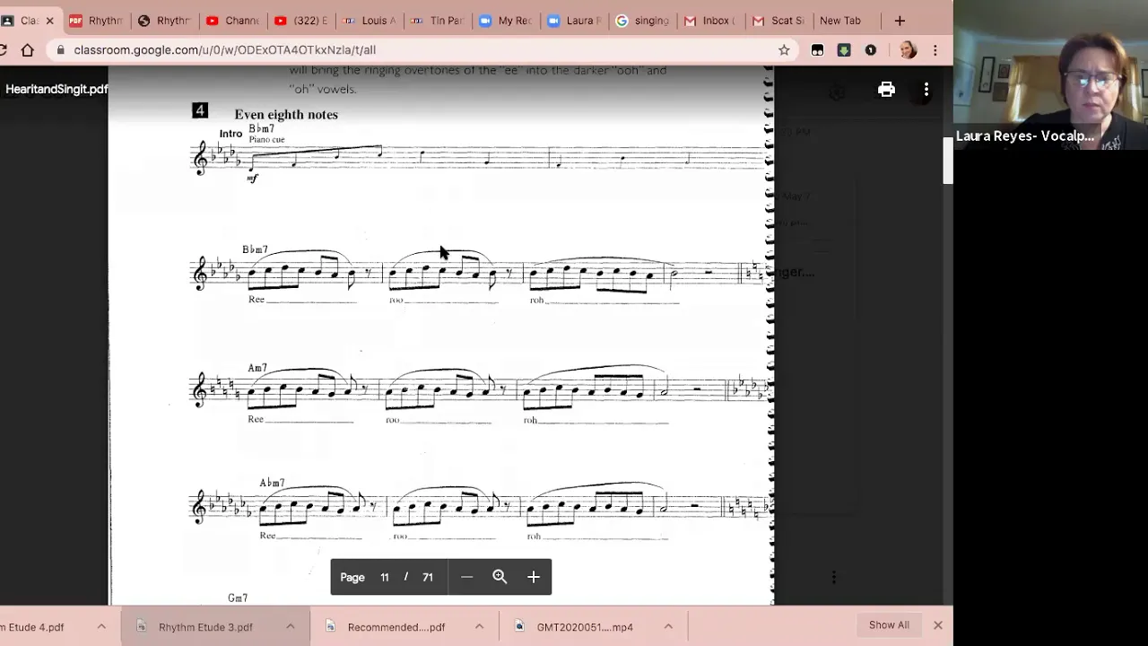Click the Gm7 chord label

(x=238, y=598)
